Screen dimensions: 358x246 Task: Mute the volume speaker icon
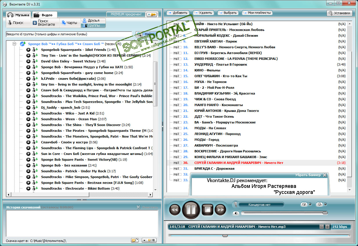pos(236,213)
